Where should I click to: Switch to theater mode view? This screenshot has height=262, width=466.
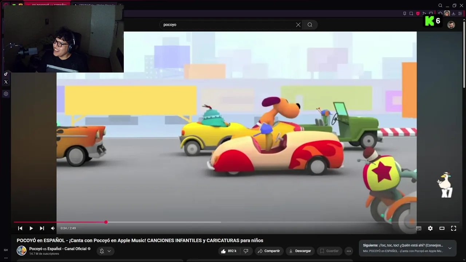442,228
